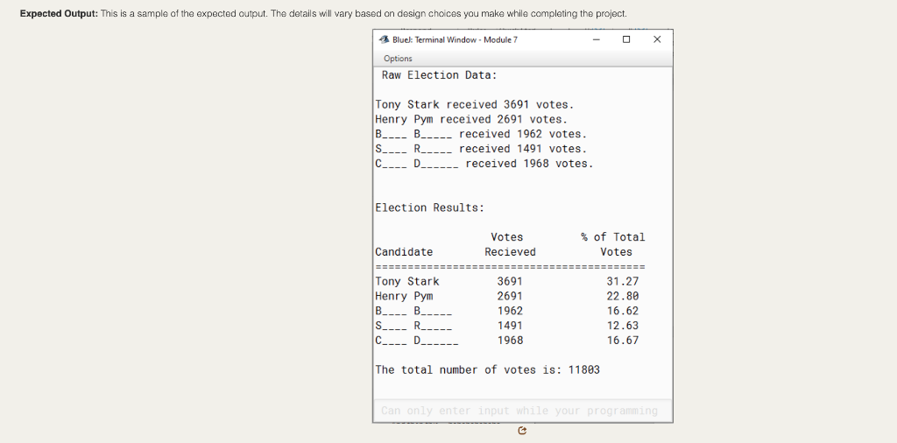Viewport: 897px width, 443px height.
Task: Click 'Tony Stark received 3691 votes.' line
Action: (x=474, y=104)
